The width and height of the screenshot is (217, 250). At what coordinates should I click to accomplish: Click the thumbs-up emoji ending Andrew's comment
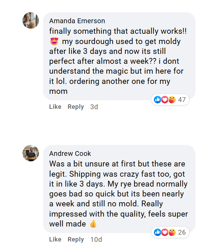pyautogui.click(x=93, y=224)
